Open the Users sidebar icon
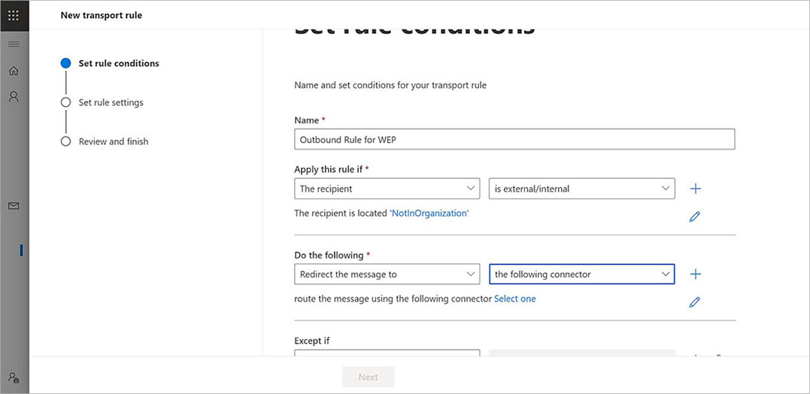This screenshot has width=810, height=394. 14,97
